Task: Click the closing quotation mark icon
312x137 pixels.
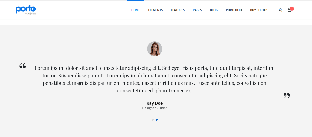Action: (287, 95)
